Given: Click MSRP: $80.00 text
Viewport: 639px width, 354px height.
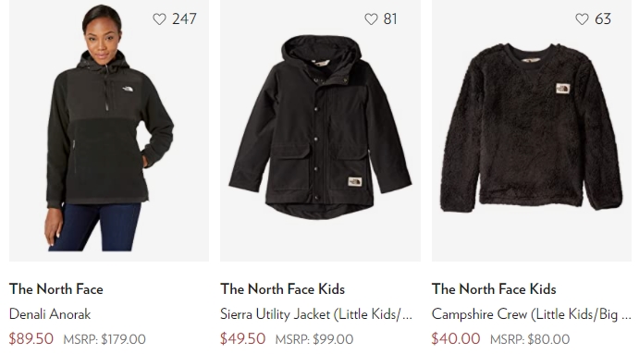Looking at the screenshot, I should click(530, 339).
